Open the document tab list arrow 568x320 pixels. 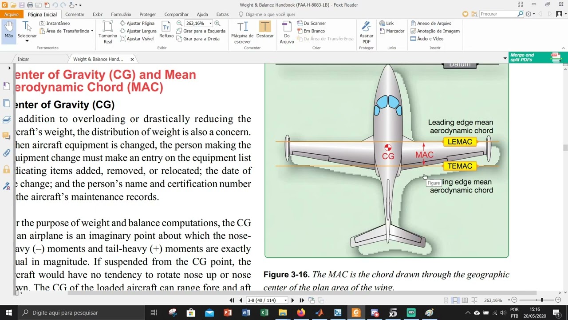click(505, 59)
